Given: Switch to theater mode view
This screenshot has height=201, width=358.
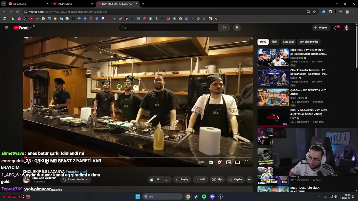Looking at the screenshot, I should click(x=237, y=162).
